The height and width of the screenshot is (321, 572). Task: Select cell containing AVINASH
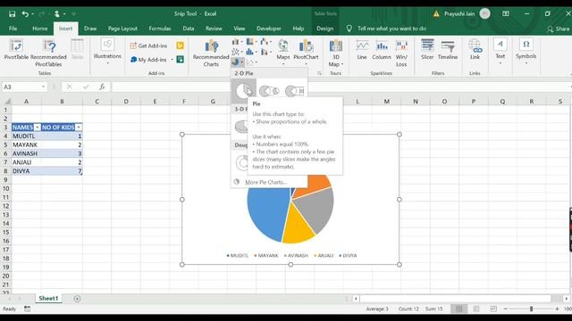tap(26, 153)
